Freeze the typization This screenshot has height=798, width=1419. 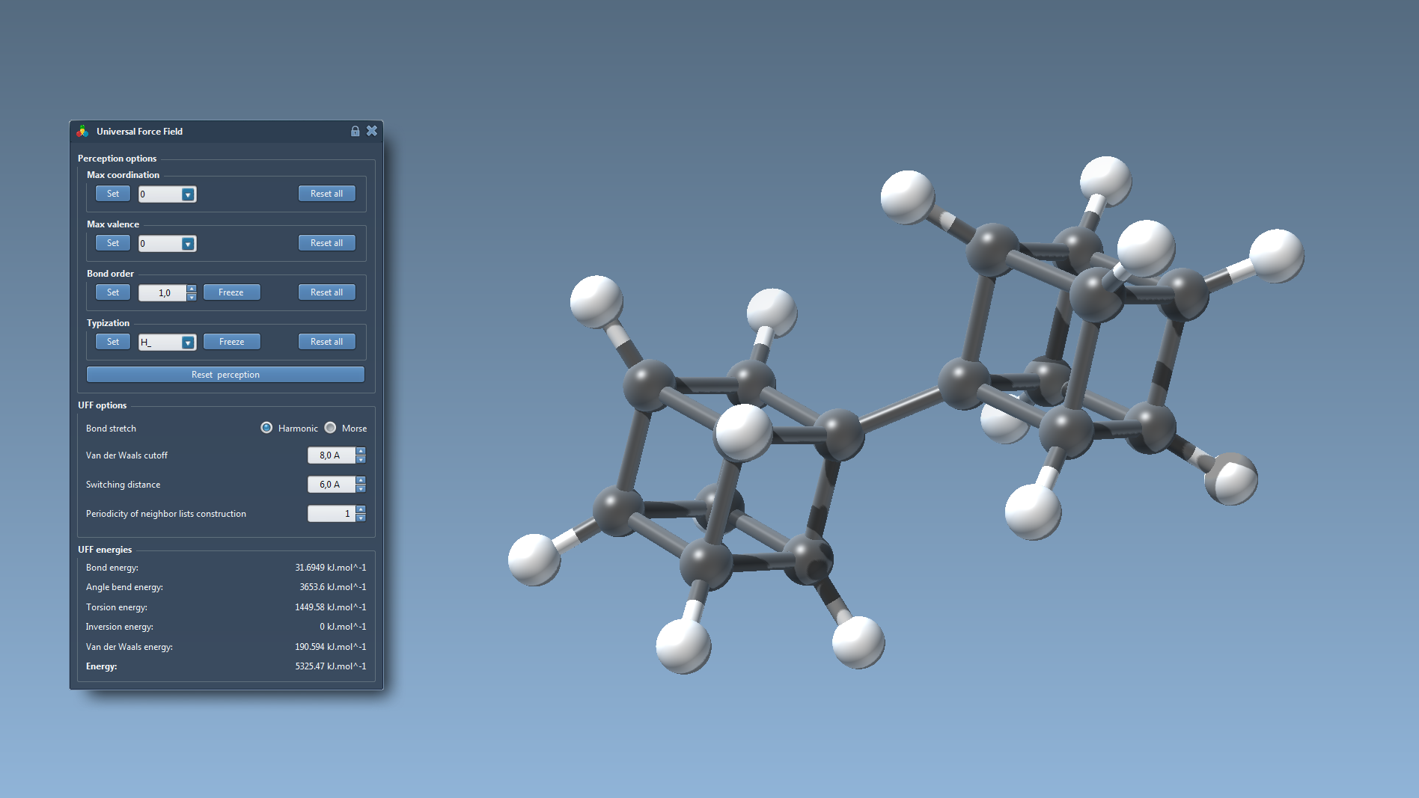point(231,342)
